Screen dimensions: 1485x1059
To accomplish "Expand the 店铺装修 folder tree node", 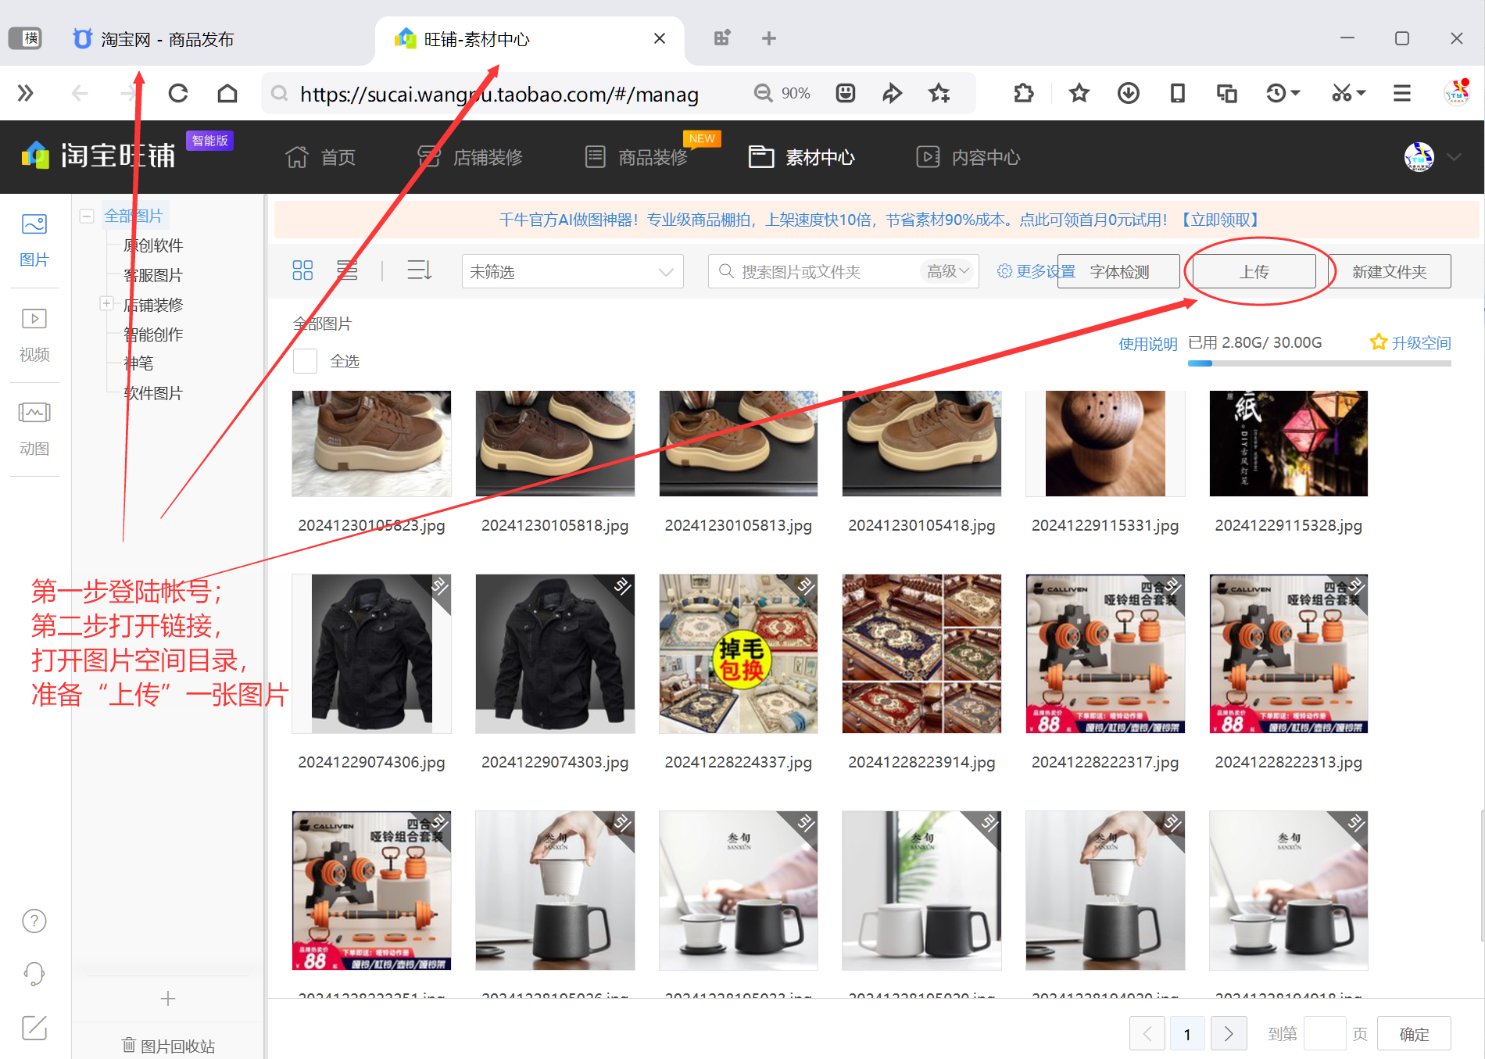I will (x=107, y=304).
